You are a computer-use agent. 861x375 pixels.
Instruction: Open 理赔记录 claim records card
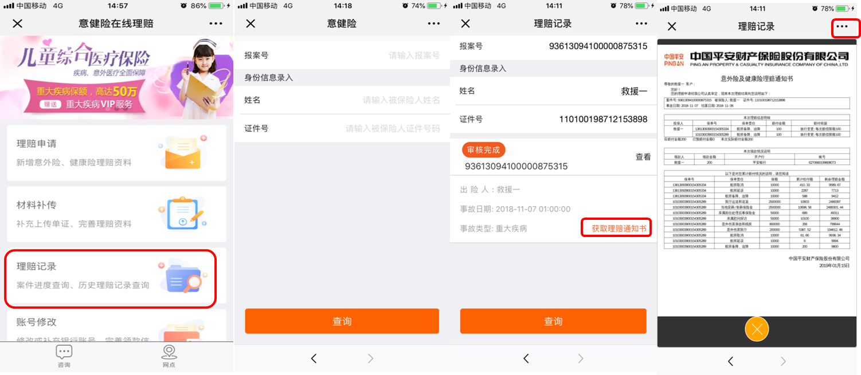point(111,278)
